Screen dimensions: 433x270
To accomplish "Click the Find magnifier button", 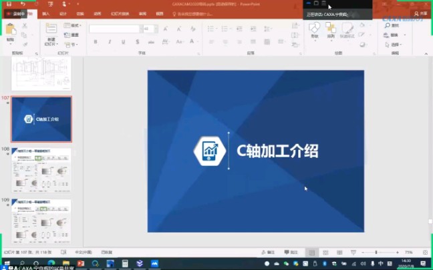I will click(x=392, y=25).
